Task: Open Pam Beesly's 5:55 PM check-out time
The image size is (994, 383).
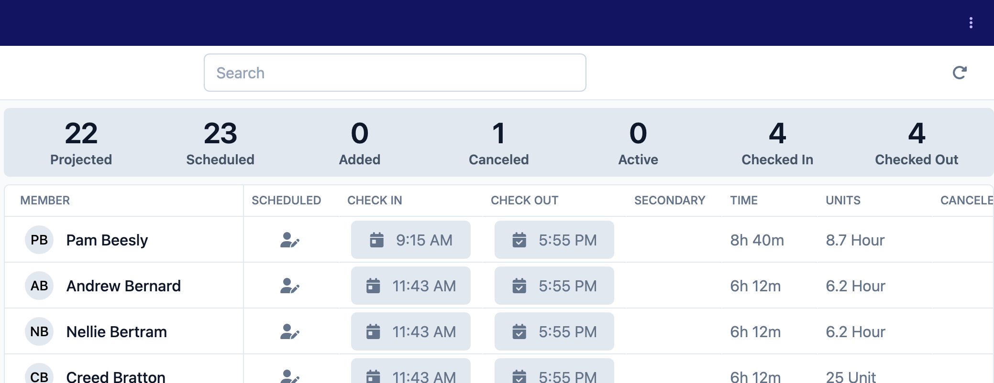Action: tap(554, 240)
